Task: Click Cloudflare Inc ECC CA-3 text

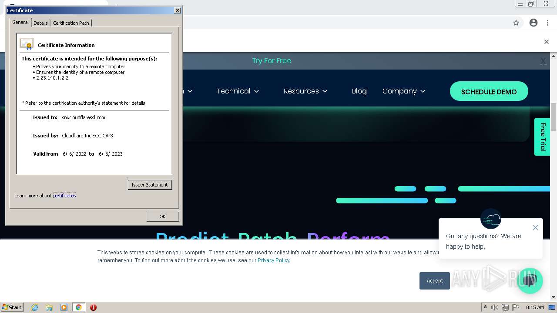Action: pyautogui.click(x=87, y=136)
